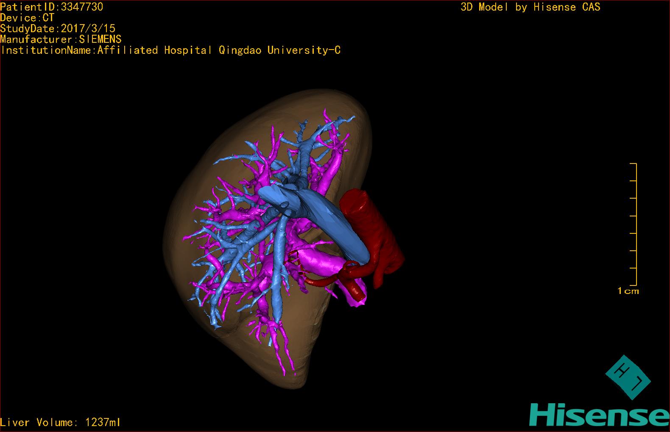
Task: Click the "3D Model by Hisense CAS" title
Action: pyautogui.click(x=530, y=7)
